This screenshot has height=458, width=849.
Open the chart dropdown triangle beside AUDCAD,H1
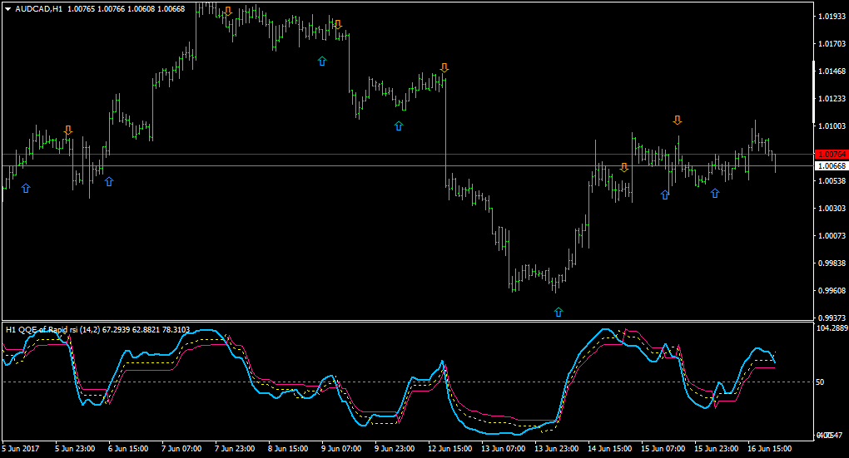coord(8,9)
